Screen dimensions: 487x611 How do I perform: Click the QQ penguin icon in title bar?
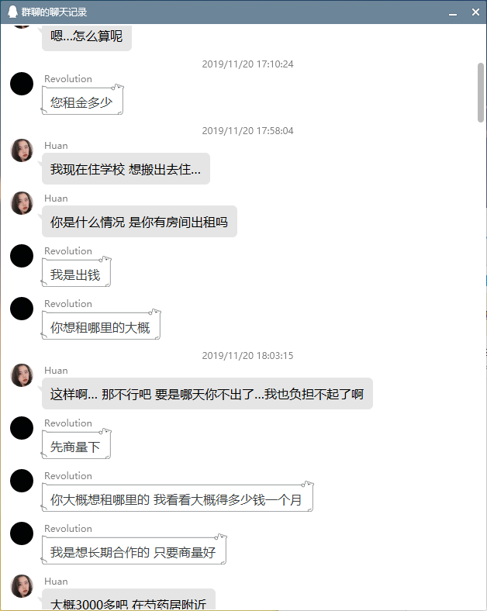pos(13,12)
